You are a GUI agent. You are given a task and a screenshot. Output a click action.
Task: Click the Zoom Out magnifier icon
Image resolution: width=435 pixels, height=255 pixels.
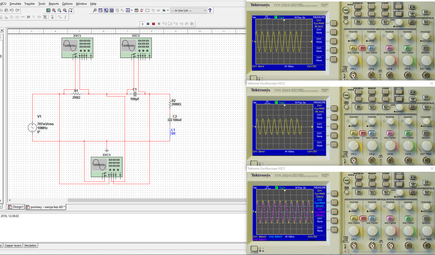coord(59,10)
